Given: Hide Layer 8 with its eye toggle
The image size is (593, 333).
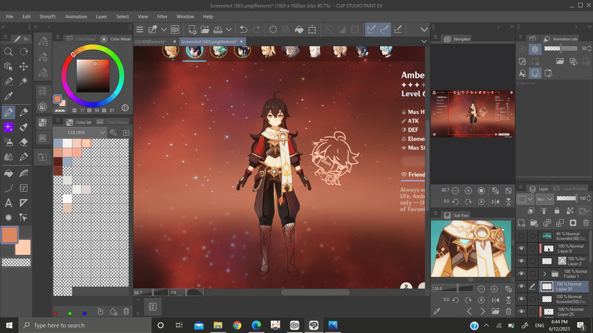Looking at the screenshot, I should 521,248.
